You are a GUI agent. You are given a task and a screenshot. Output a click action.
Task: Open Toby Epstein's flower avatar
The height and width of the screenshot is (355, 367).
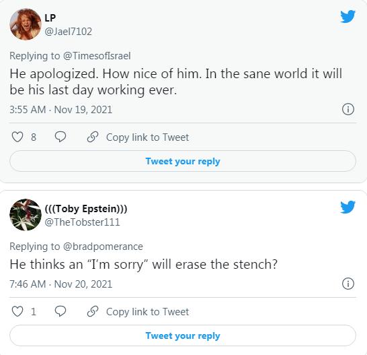pyautogui.click(x=26, y=215)
